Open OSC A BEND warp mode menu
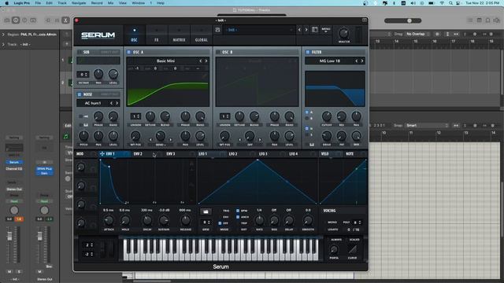Image resolution: width=504 pixels, height=283 pixels. point(161,145)
